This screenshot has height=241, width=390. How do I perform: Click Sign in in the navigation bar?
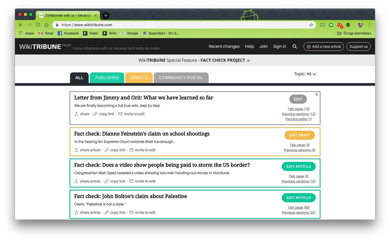[279, 47]
